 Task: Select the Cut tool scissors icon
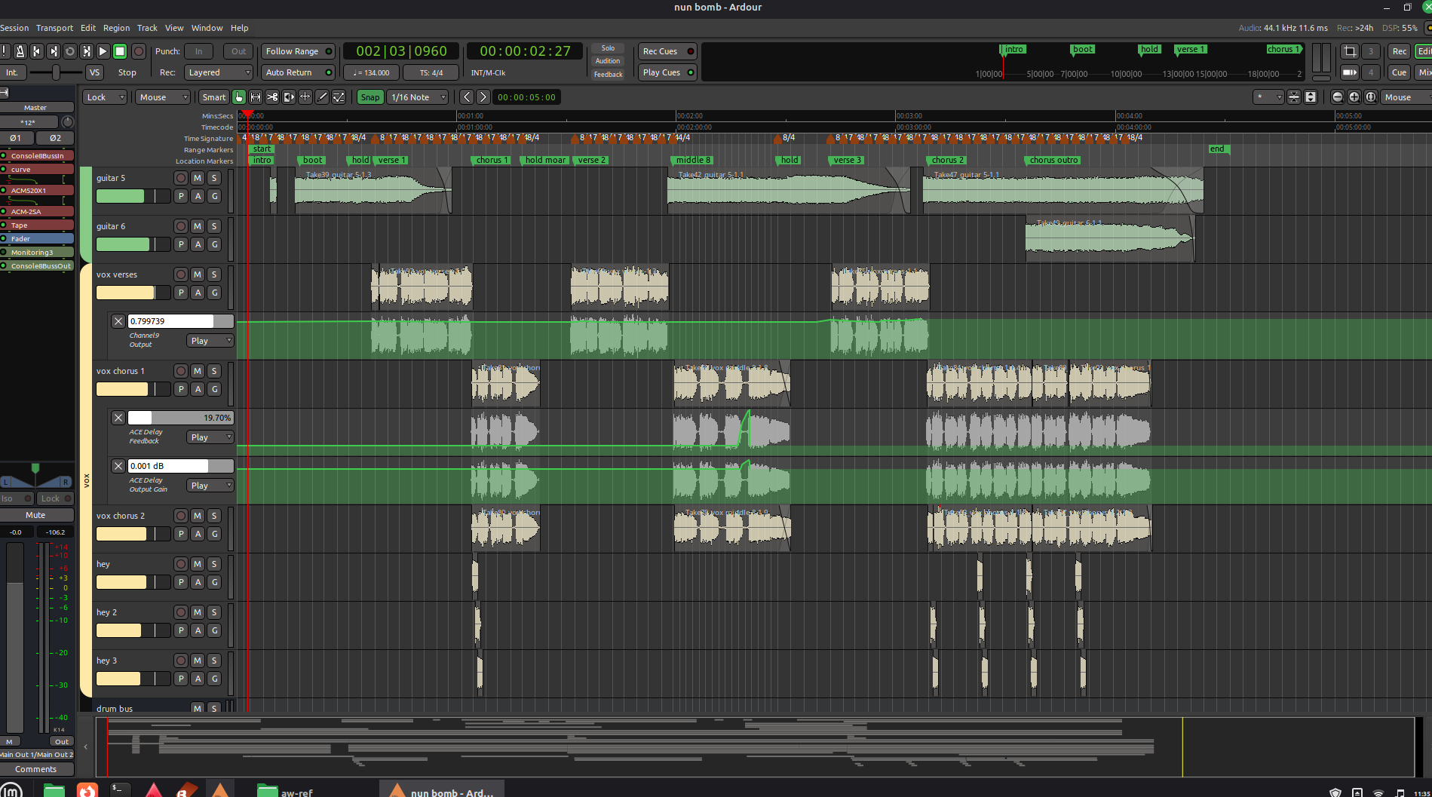coord(272,97)
